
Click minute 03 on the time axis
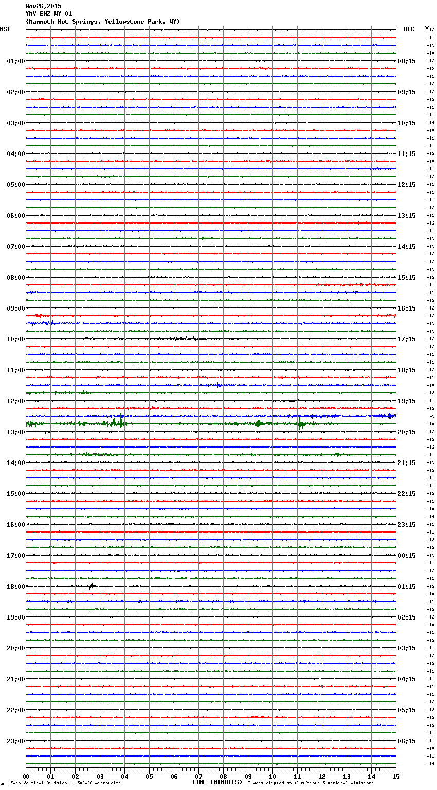100,776
